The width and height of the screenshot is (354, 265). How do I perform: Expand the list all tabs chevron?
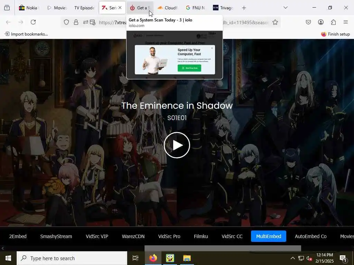pyautogui.click(x=286, y=8)
